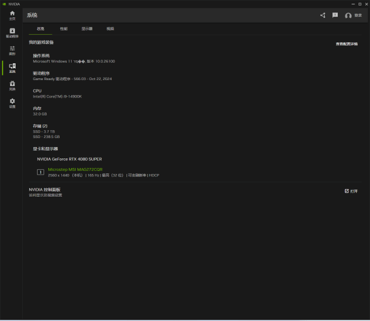Click the NVIDIA logo in title bar

4,4
